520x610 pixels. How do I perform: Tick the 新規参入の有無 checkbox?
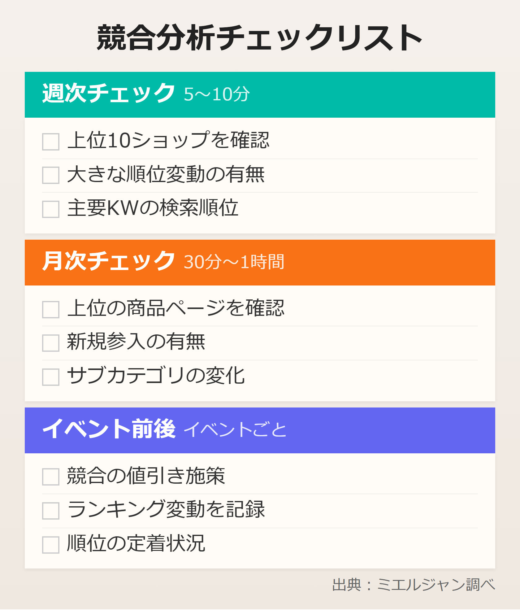(51, 343)
